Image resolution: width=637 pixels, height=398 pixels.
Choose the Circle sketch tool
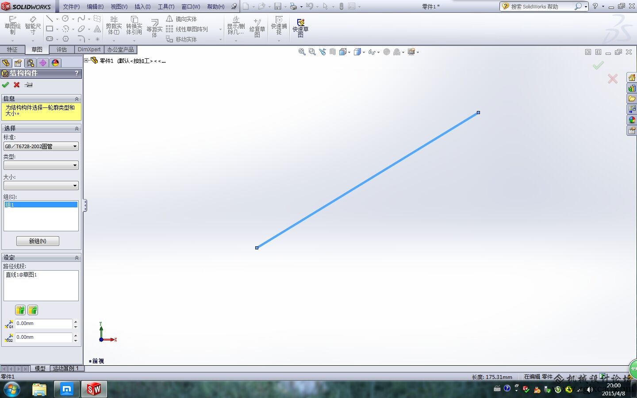click(65, 19)
